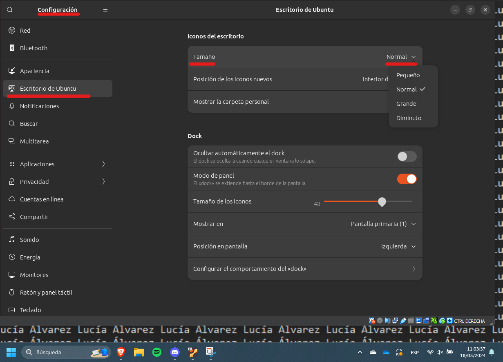Click the Bluetooth icon in the sidebar
This screenshot has width=503, height=362.
click(x=12, y=48)
